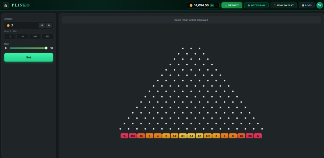Click the middle 0.1 multiplier slot
Viewport: 324px width, 158px height.
click(x=191, y=136)
